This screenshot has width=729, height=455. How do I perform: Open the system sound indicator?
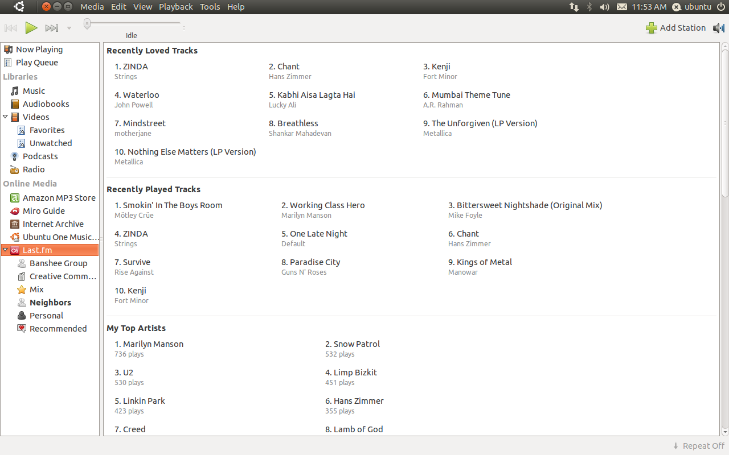point(604,7)
